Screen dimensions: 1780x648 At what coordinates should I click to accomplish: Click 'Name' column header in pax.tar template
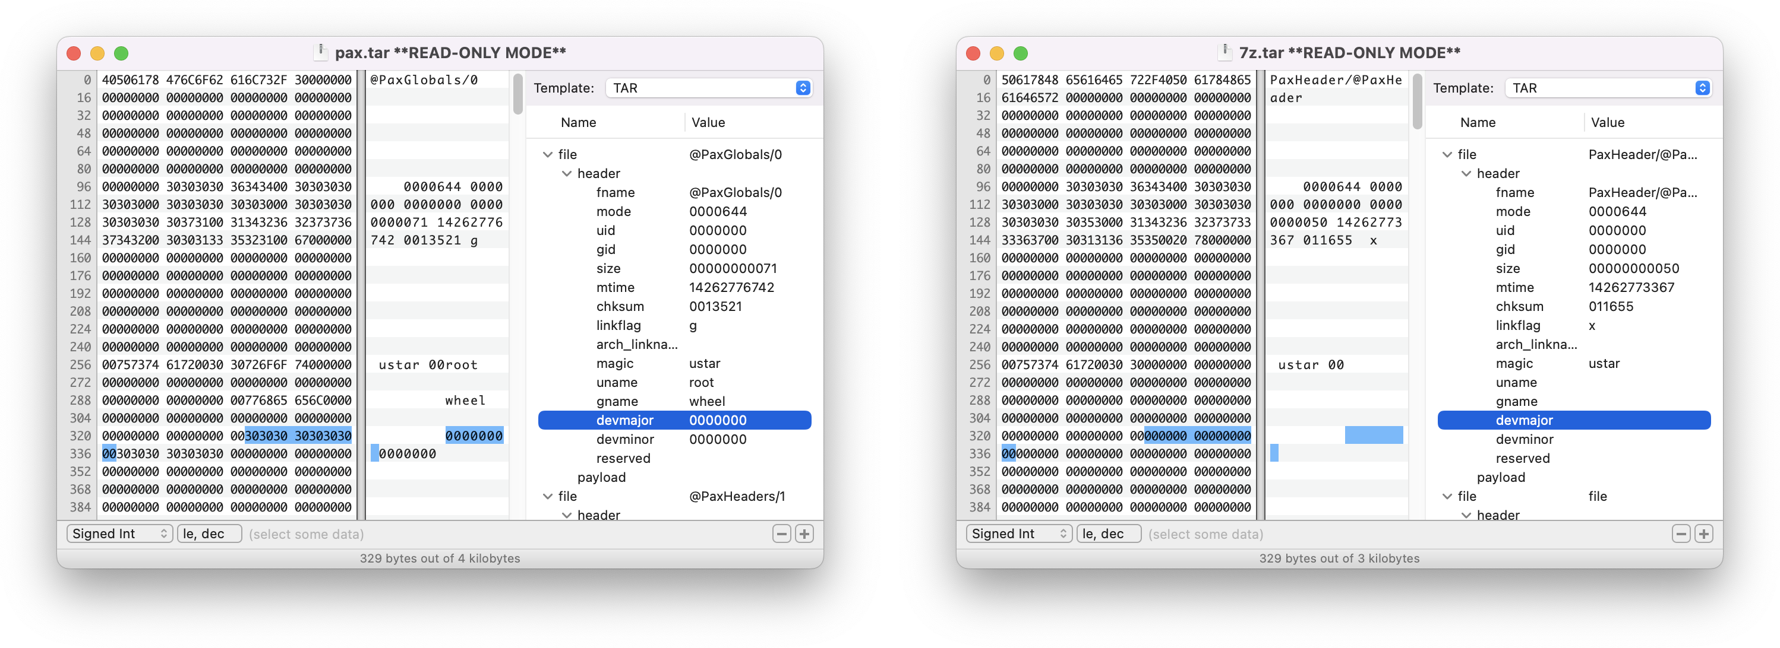point(578,122)
